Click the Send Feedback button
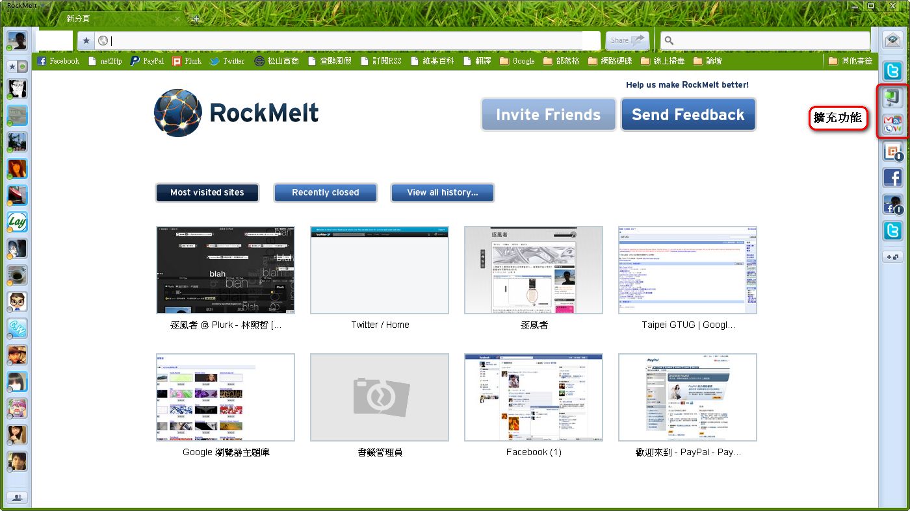Screen dimensions: 910x511 coord(688,114)
